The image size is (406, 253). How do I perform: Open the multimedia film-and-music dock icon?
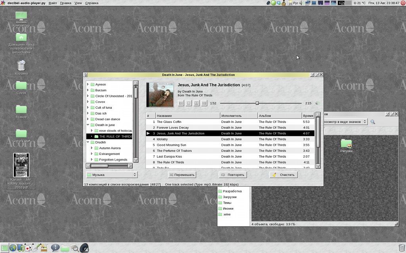pos(21,248)
